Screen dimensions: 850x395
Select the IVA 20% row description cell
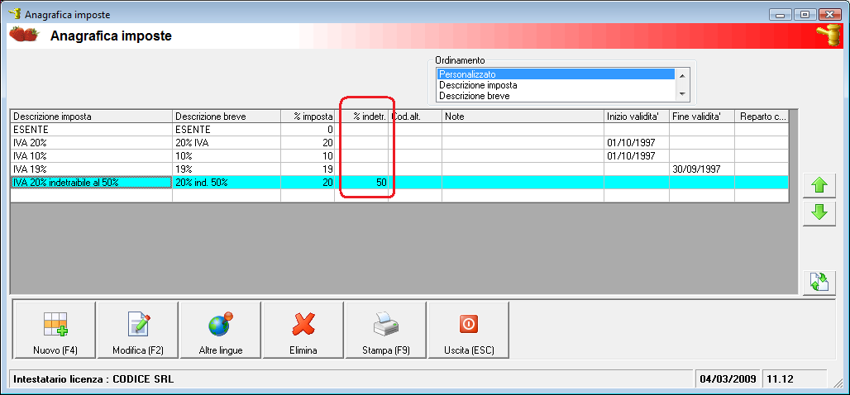coord(92,143)
